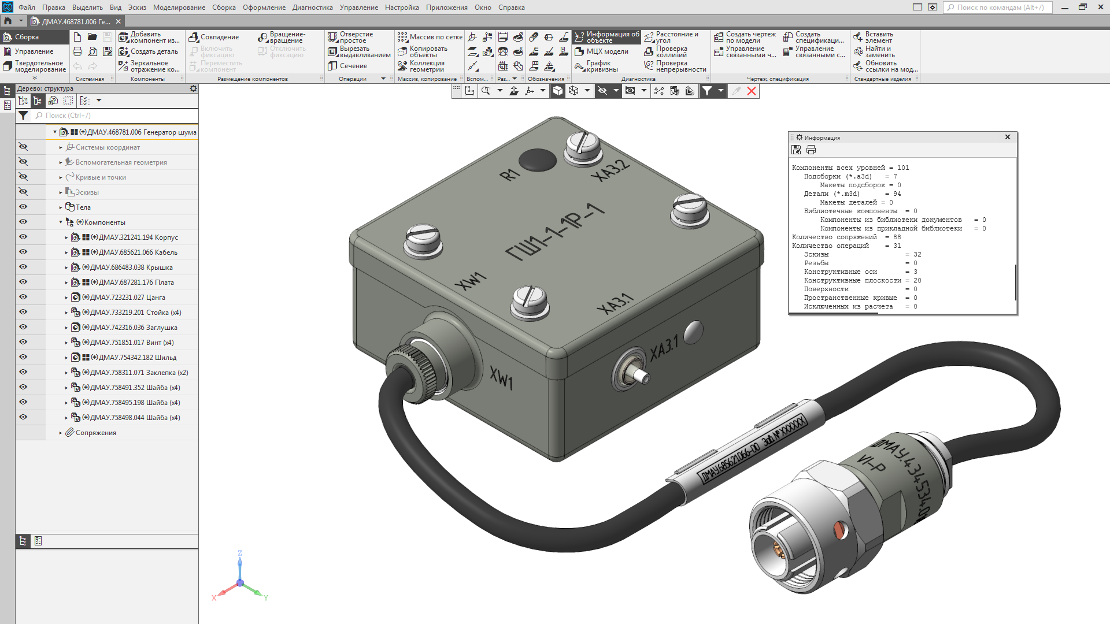Click the tree search field Поиск
The width and height of the screenshot is (1110, 624).
[115, 116]
